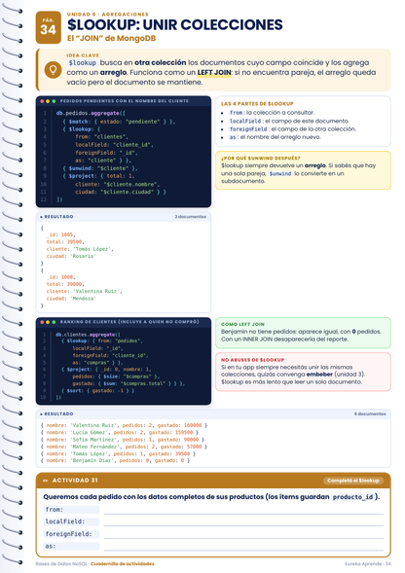Image resolution: width=405 pixels, height=573 pixels.
Task: Click the bold word 'embeber' in the warning
Action: click(319, 375)
